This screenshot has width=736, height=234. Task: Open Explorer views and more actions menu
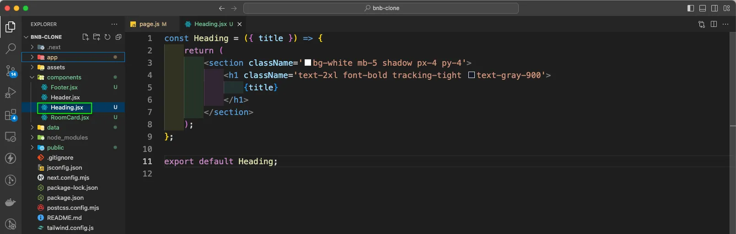pos(114,24)
